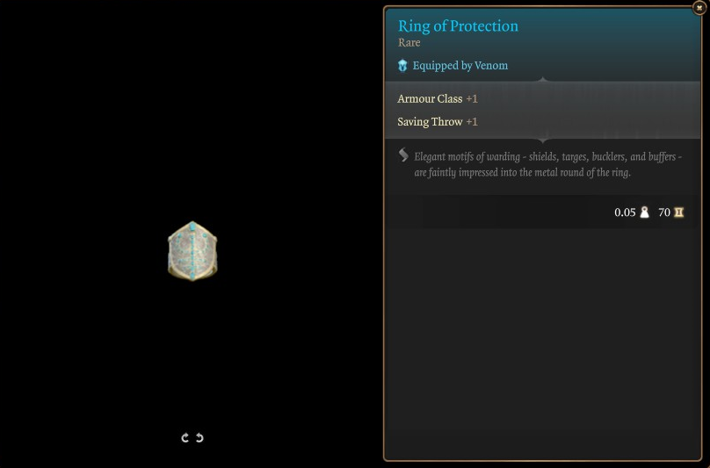Select the Saving Throw stat label
The image size is (710, 468).
pos(430,122)
